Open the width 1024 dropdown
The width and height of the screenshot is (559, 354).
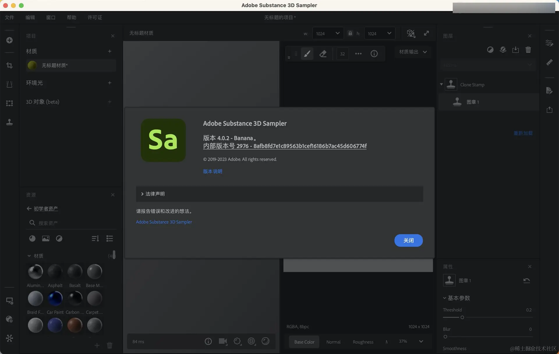pyautogui.click(x=328, y=33)
